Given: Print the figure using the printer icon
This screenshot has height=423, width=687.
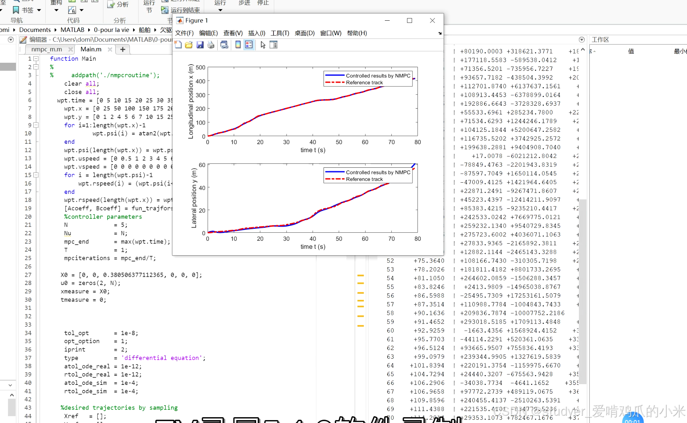Looking at the screenshot, I should (211, 45).
